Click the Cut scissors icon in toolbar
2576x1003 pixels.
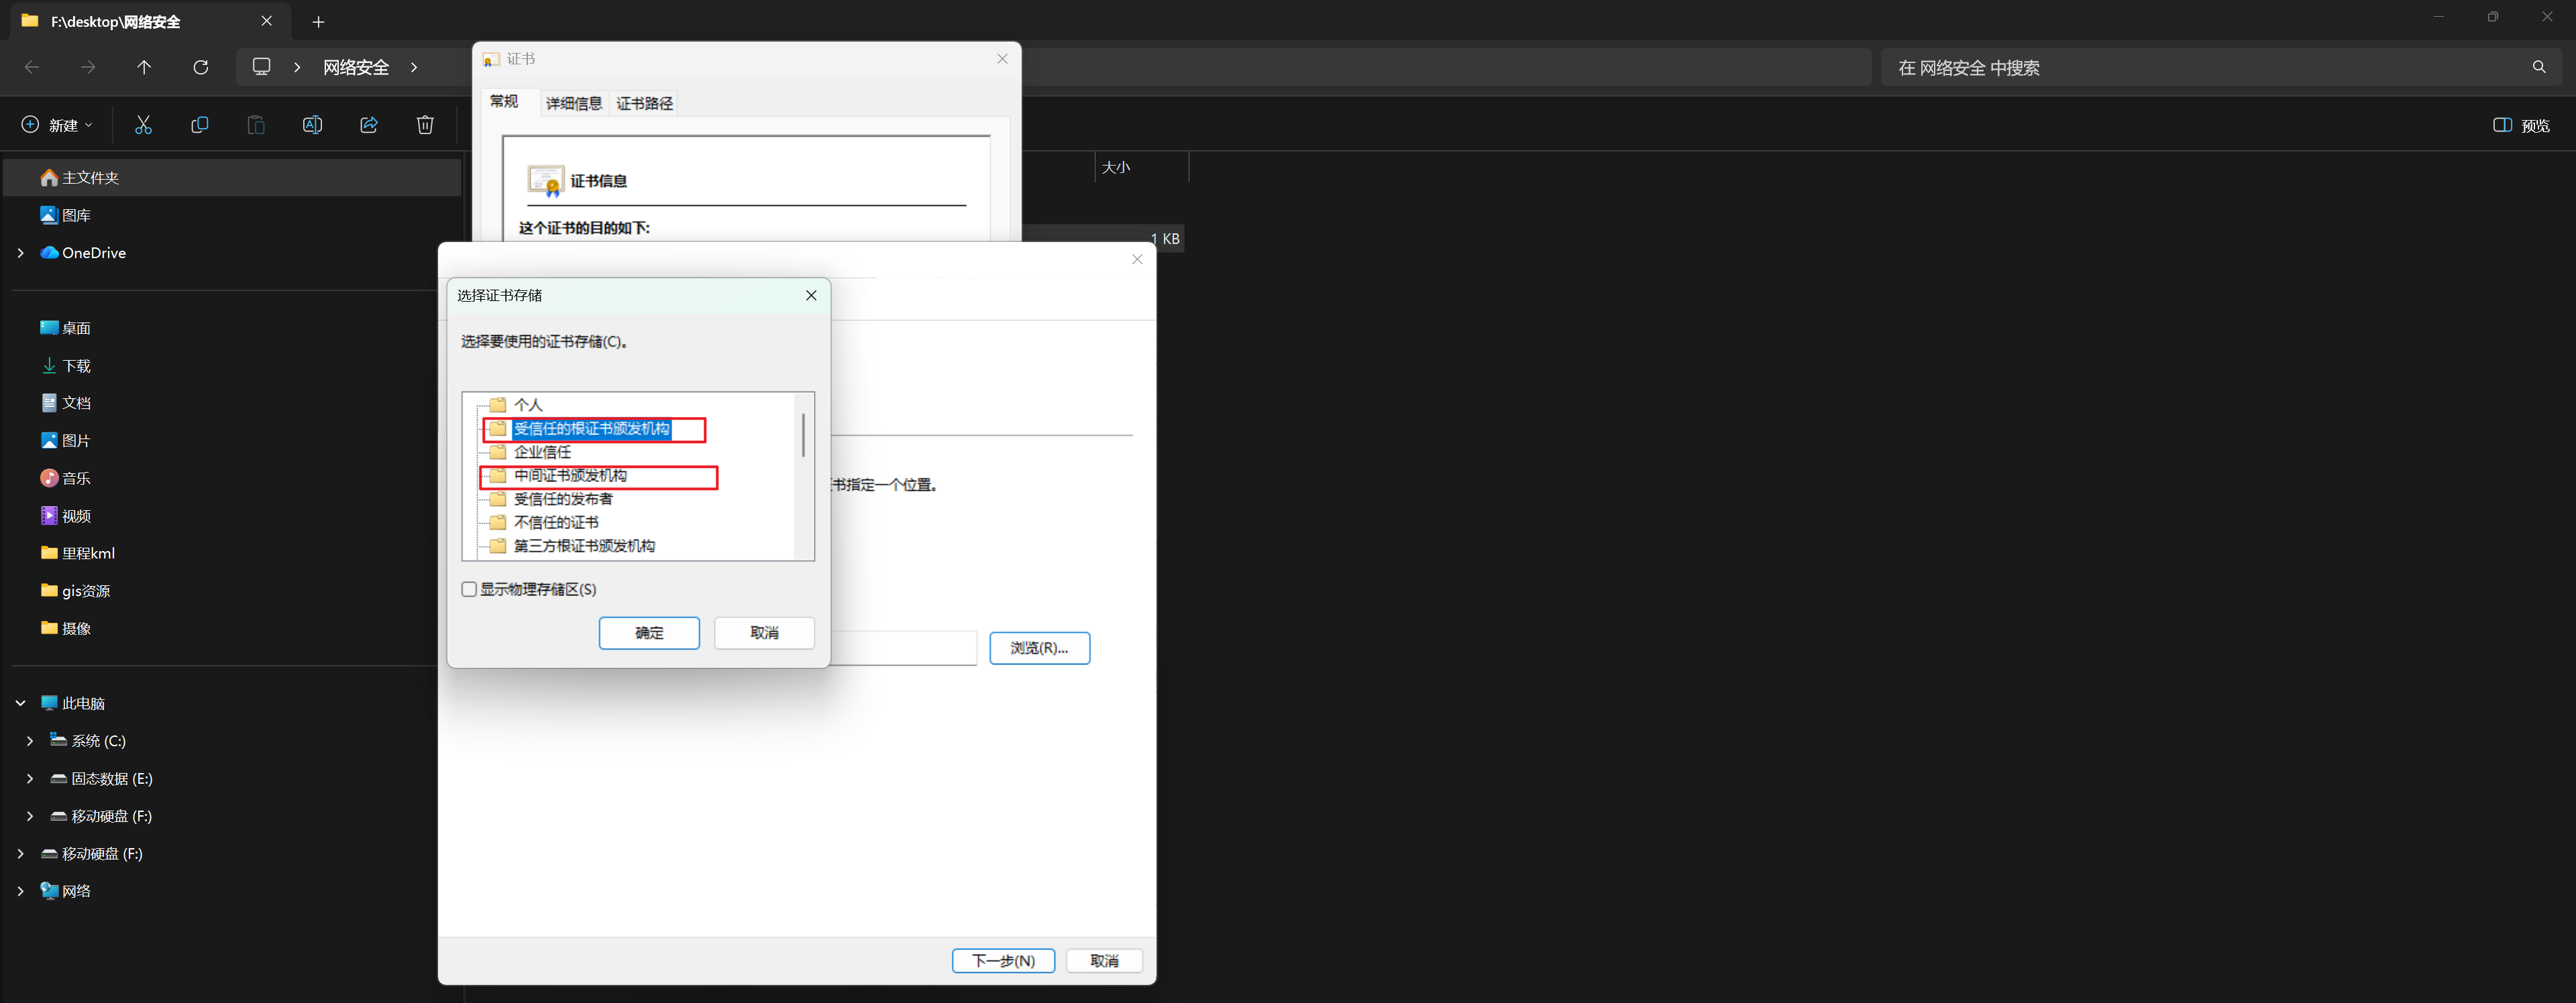pos(143,125)
